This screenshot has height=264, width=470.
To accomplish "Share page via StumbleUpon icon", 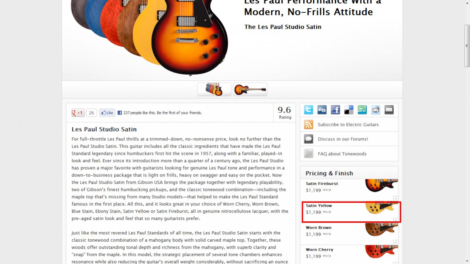I will click(362, 110).
